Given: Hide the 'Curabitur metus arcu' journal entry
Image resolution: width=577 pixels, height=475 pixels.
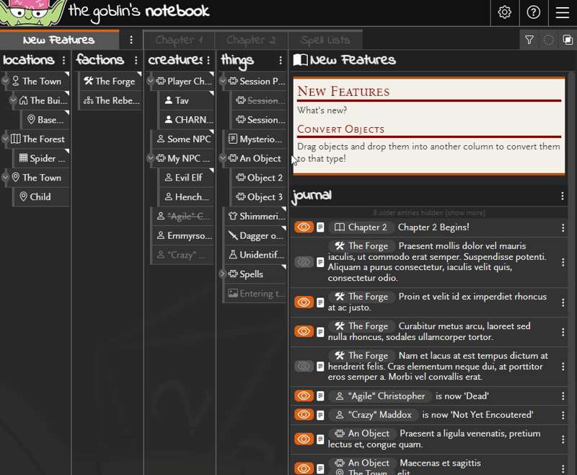Looking at the screenshot, I should coord(304,331).
